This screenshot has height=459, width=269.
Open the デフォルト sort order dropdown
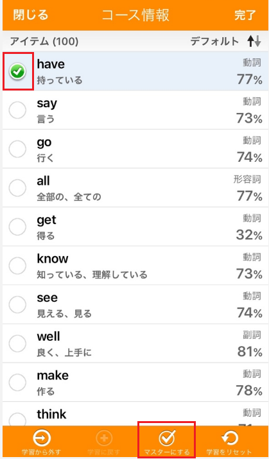214,42
